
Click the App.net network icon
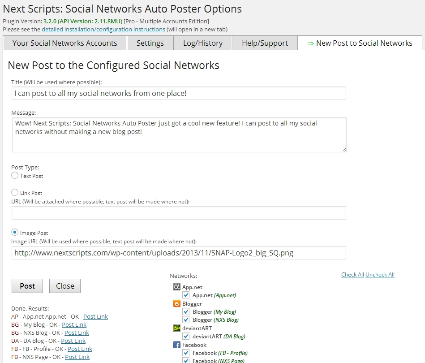click(177, 287)
